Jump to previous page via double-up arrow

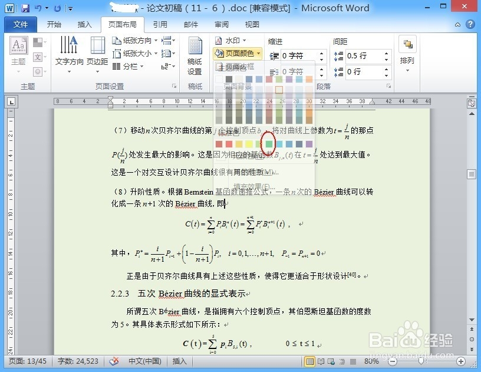pyautogui.click(x=472, y=329)
